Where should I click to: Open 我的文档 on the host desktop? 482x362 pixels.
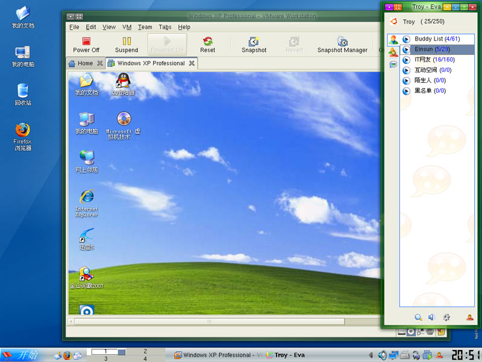[23, 17]
